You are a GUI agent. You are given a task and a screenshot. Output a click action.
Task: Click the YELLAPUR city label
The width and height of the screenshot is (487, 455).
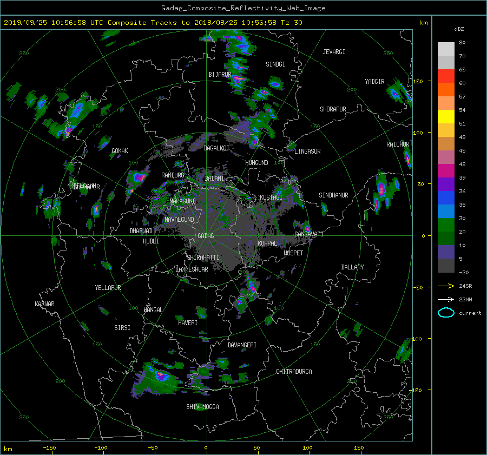click(x=108, y=288)
